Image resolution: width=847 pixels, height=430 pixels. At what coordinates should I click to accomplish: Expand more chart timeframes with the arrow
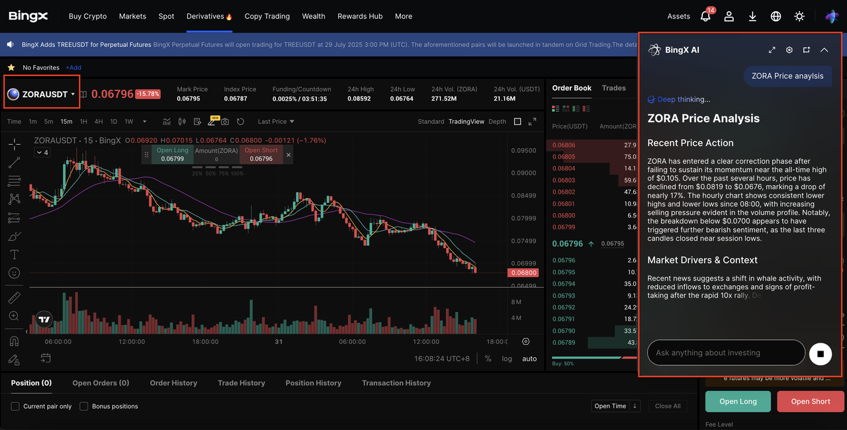click(x=144, y=121)
